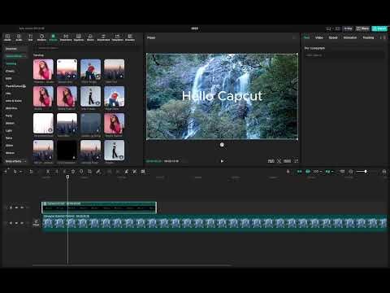Screen dimensions: 390x293
Task: Switch to the Video tab in inspector
Action: (319, 37)
